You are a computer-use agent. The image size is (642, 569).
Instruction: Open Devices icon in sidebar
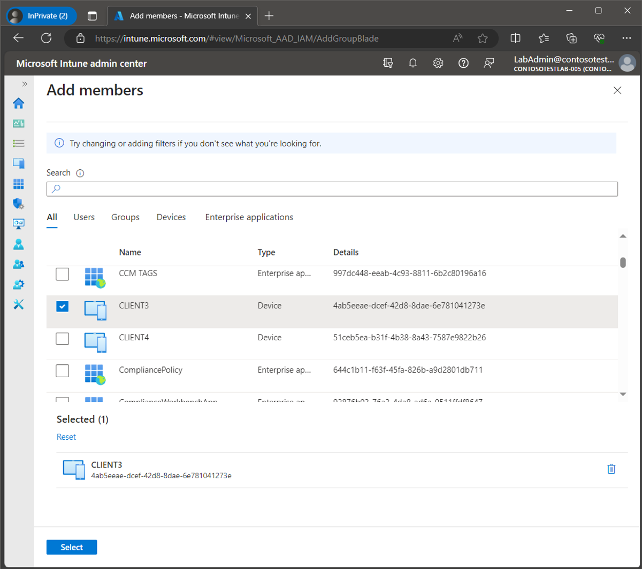coord(19,163)
